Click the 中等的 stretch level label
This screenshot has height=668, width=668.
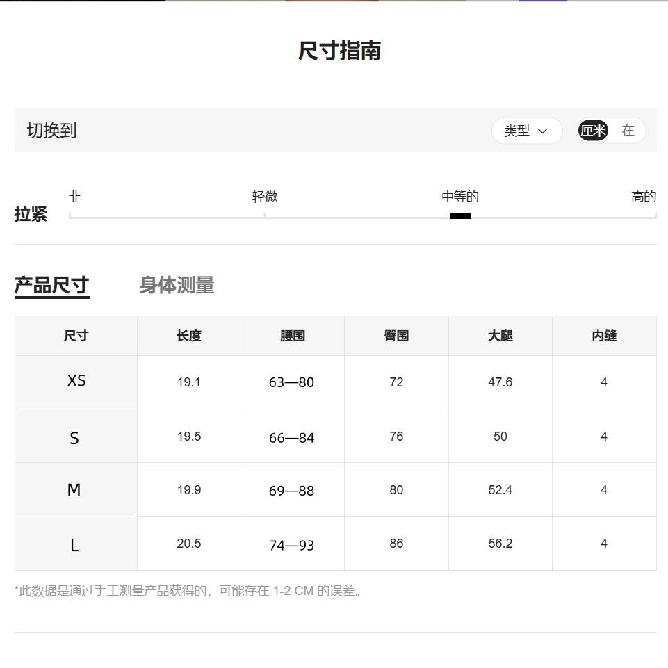(x=460, y=197)
